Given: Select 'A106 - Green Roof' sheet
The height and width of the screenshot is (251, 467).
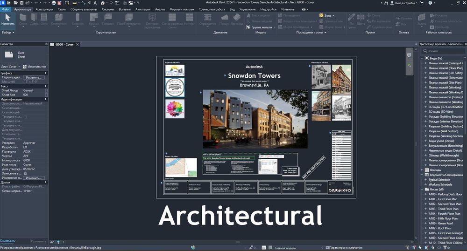Looking at the screenshot, I should click(440, 223).
